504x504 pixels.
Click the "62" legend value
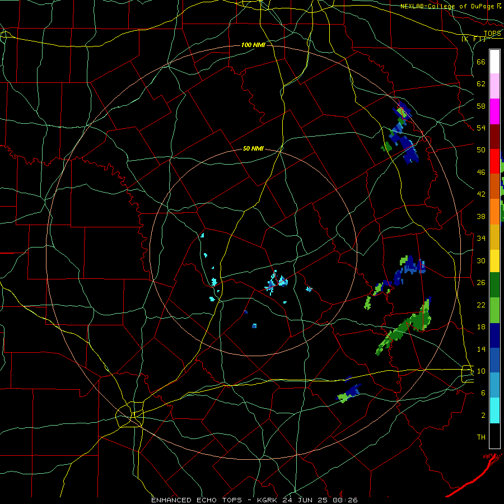click(x=481, y=84)
